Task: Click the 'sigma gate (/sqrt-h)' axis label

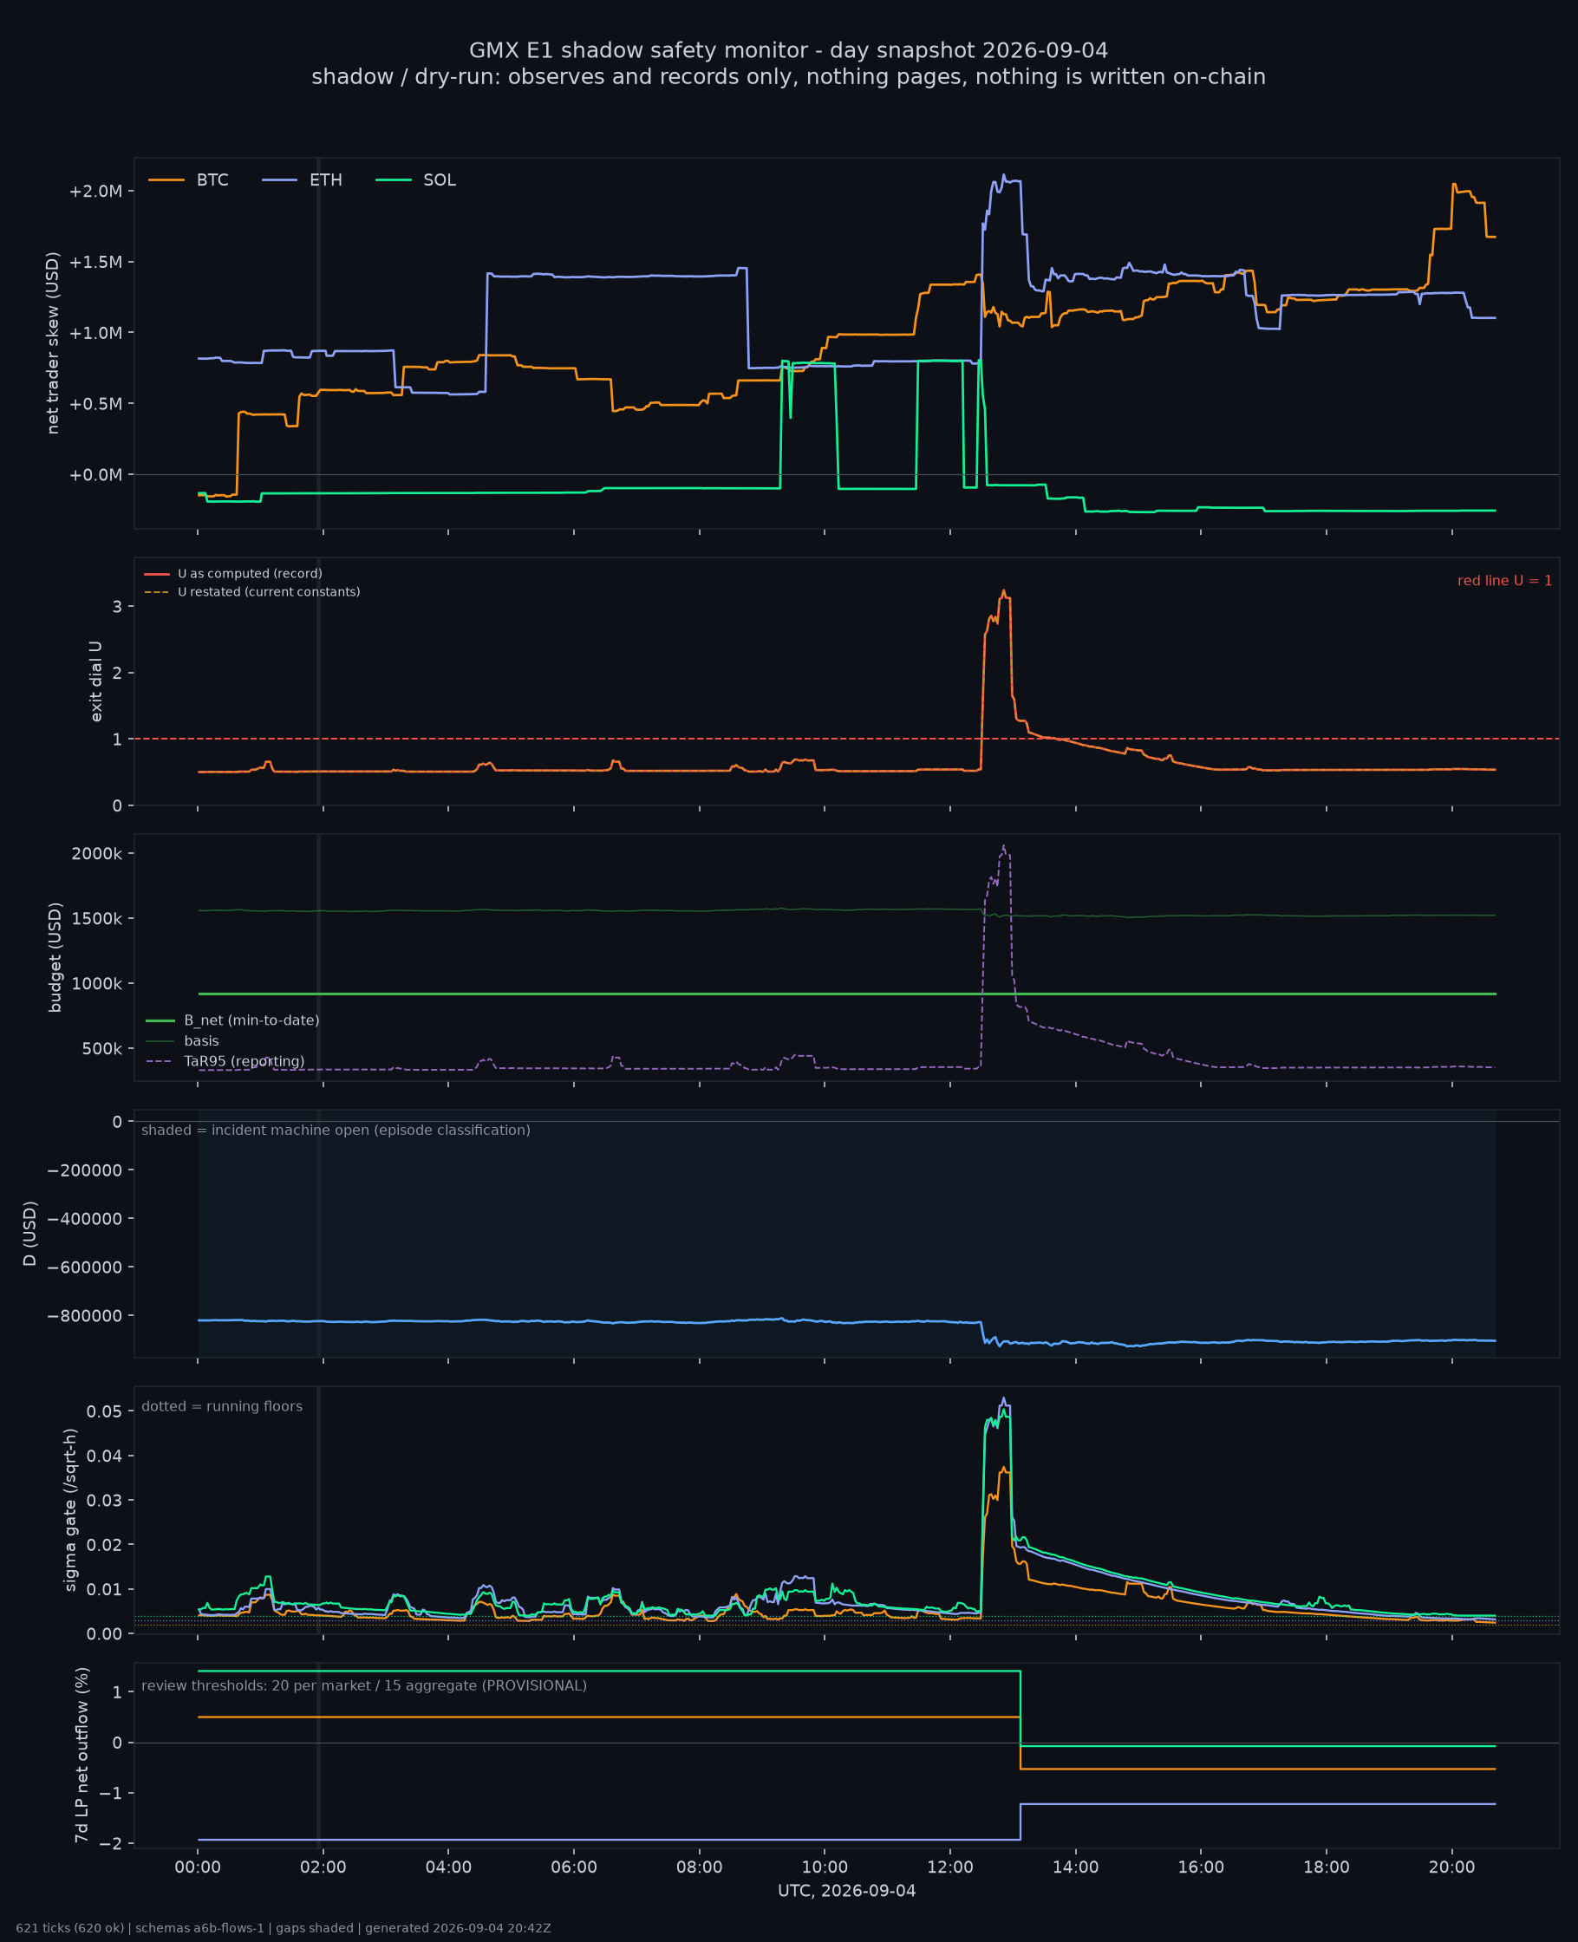Action: pyautogui.click(x=70, y=1509)
